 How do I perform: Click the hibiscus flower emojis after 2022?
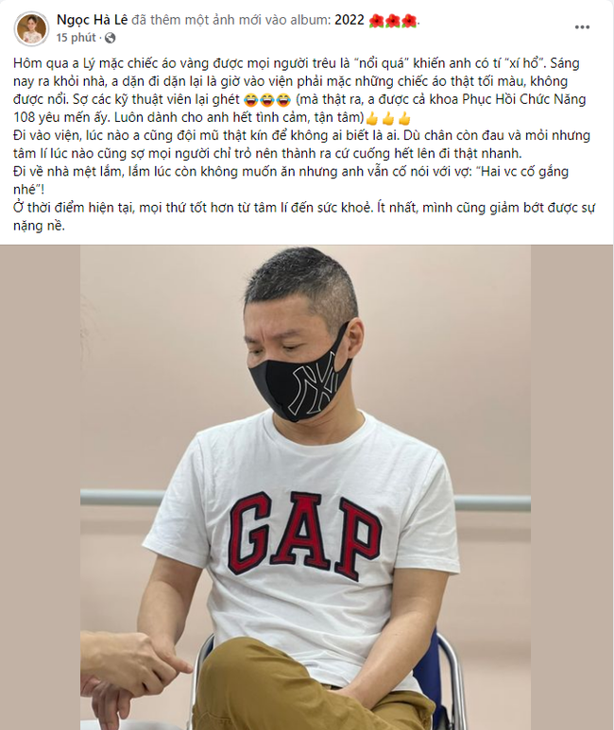pos(393,21)
